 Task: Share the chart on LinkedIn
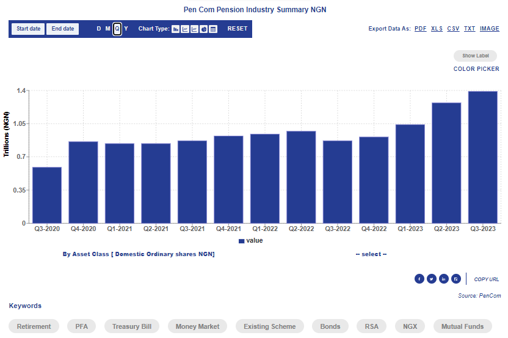click(x=444, y=279)
